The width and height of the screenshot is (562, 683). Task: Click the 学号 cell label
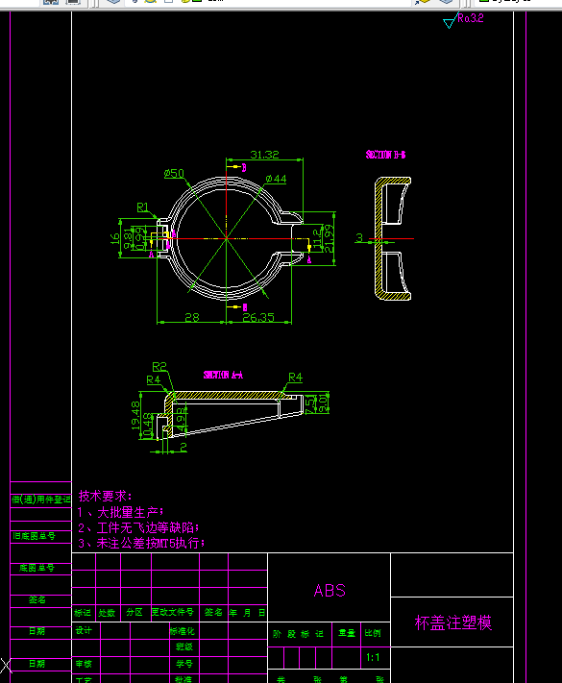coord(184,664)
